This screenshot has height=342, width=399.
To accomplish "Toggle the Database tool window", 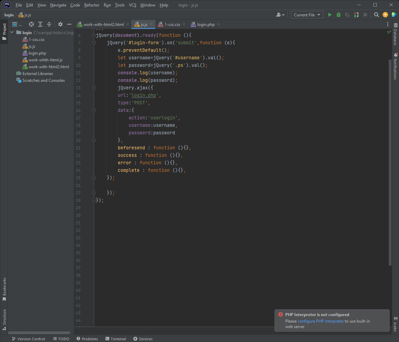I will (395, 34).
